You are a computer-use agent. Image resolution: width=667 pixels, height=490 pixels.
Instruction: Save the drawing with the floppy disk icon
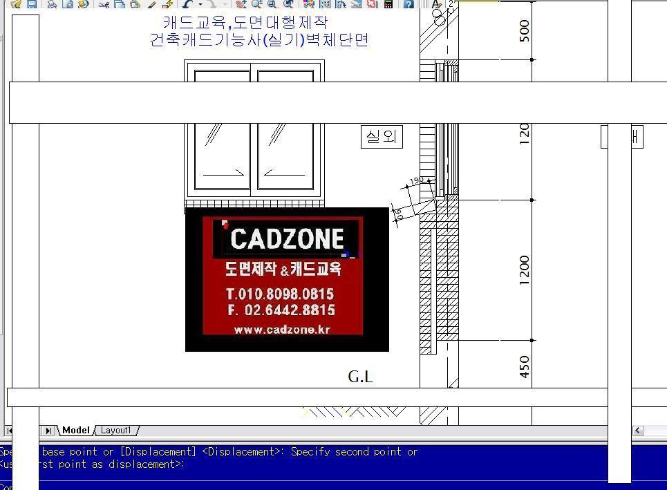(32, 4)
